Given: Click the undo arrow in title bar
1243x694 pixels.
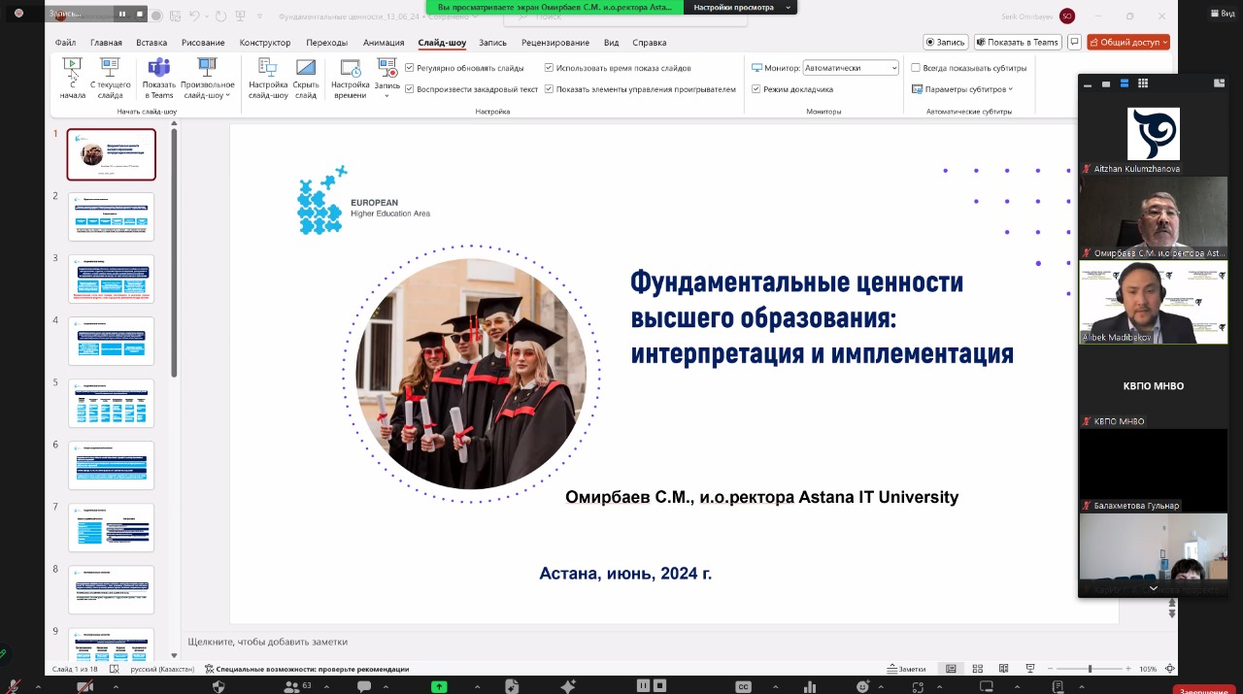Looking at the screenshot, I should (194, 16).
